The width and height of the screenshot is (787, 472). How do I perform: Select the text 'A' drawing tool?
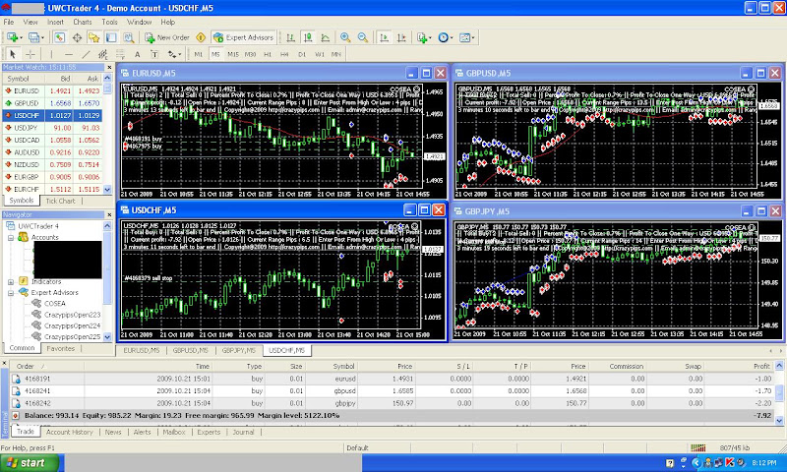coord(137,54)
